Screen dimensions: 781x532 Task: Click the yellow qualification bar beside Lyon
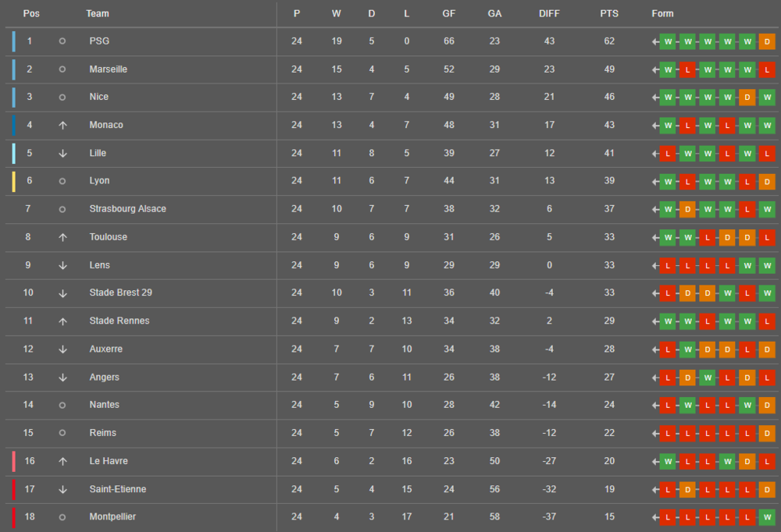(x=14, y=181)
